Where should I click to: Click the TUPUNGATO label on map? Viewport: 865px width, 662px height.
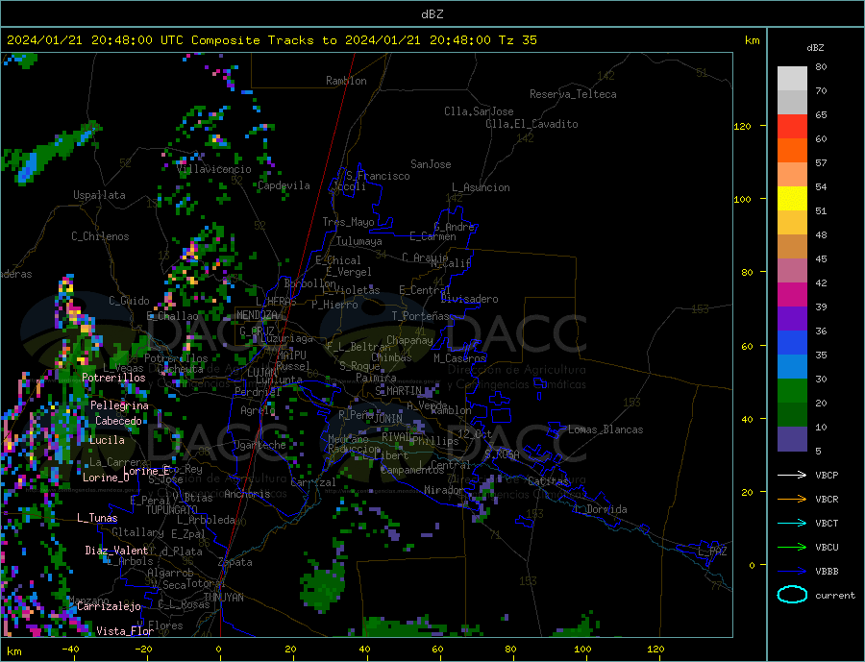point(172,510)
